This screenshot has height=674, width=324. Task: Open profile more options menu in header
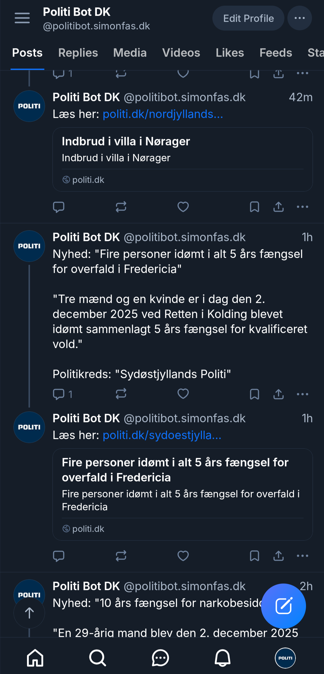coord(299,18)
